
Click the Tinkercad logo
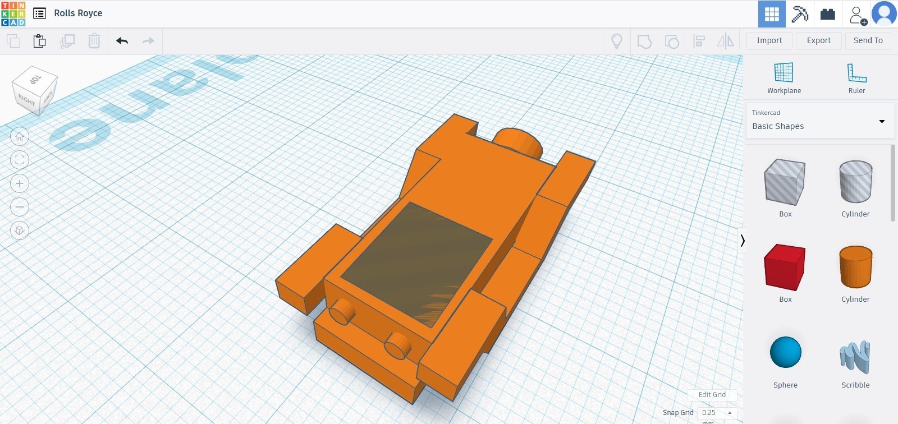13,14
